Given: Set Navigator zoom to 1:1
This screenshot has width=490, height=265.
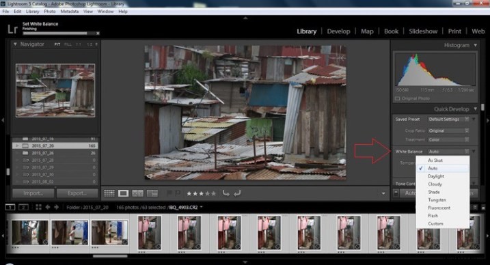Looking at the screenshot, I should coord(79,44).
